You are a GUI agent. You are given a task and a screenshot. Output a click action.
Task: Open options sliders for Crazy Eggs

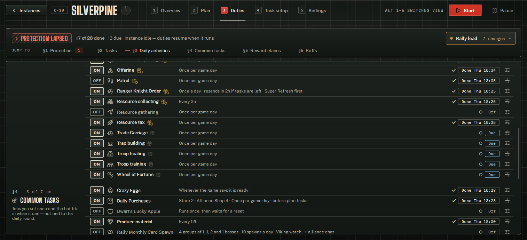[x=507, y=190]
